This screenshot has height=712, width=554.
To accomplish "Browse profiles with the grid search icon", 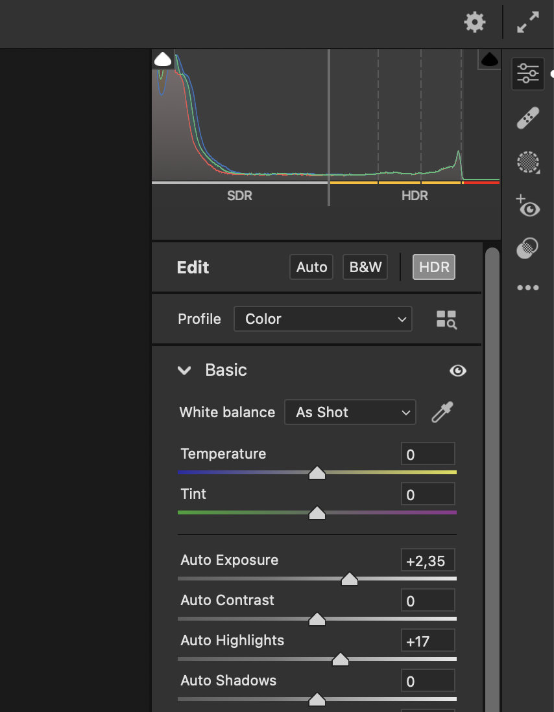I will [446, 319].
